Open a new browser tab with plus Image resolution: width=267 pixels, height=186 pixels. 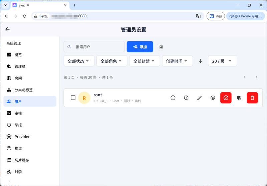click(74, 5)
